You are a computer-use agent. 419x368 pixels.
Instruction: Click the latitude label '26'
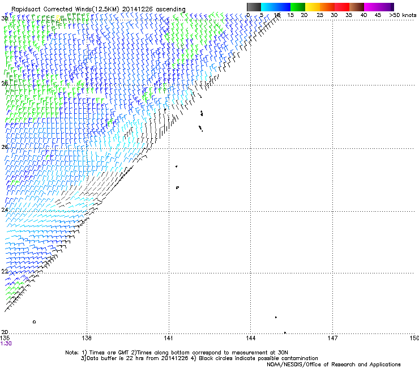click(5, 147)
